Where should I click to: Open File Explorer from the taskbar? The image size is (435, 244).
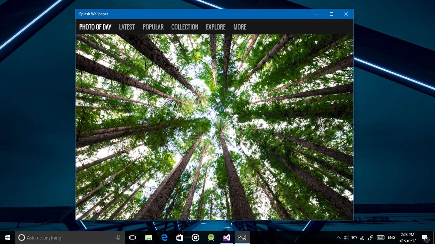(148, 238)
